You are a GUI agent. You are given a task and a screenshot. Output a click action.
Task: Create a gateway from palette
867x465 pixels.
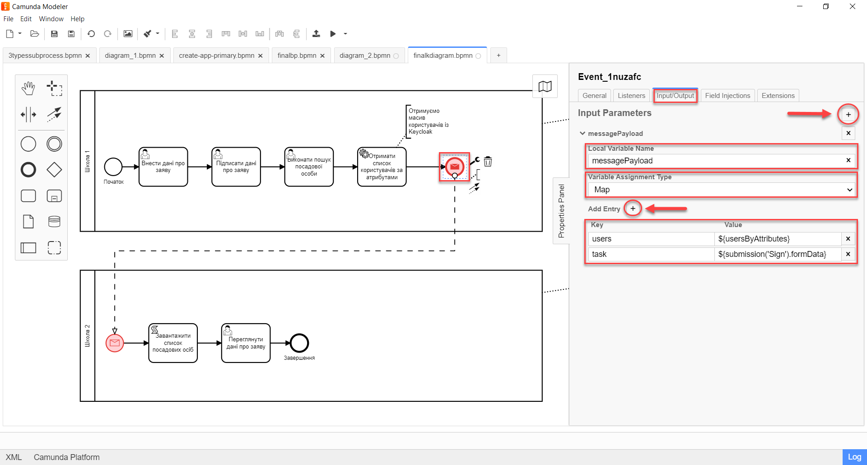pyautogui.click(x=54, y=170)
